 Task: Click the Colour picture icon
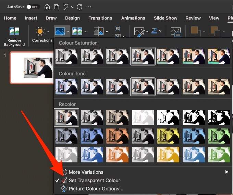[x=60, y=31]
